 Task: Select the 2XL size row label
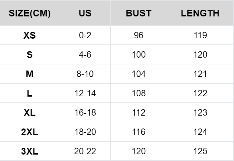coord(30,132)
